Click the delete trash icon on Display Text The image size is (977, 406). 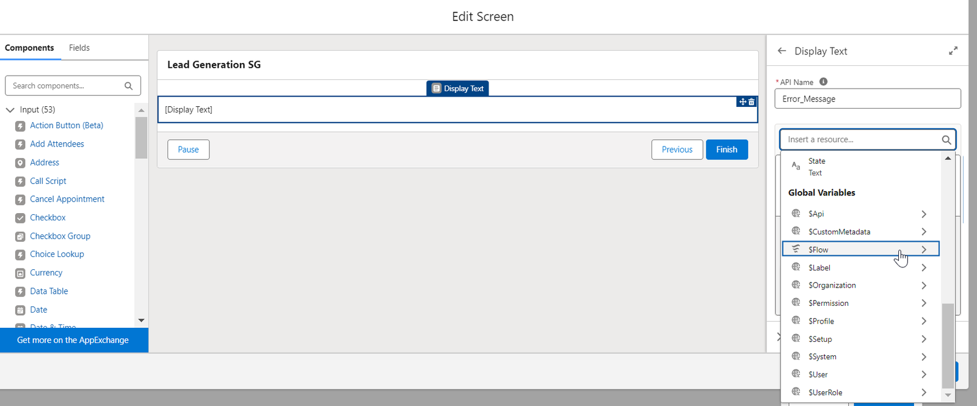[x=752, y=102]
